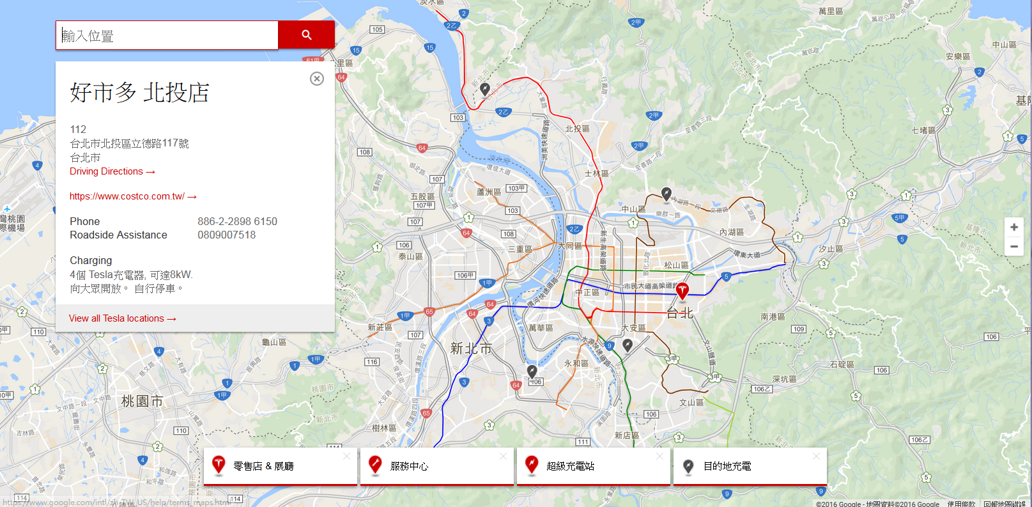This screenshot has height=507, width=1032.
Task: Open View all Tesla locations link
Action: 123,318
